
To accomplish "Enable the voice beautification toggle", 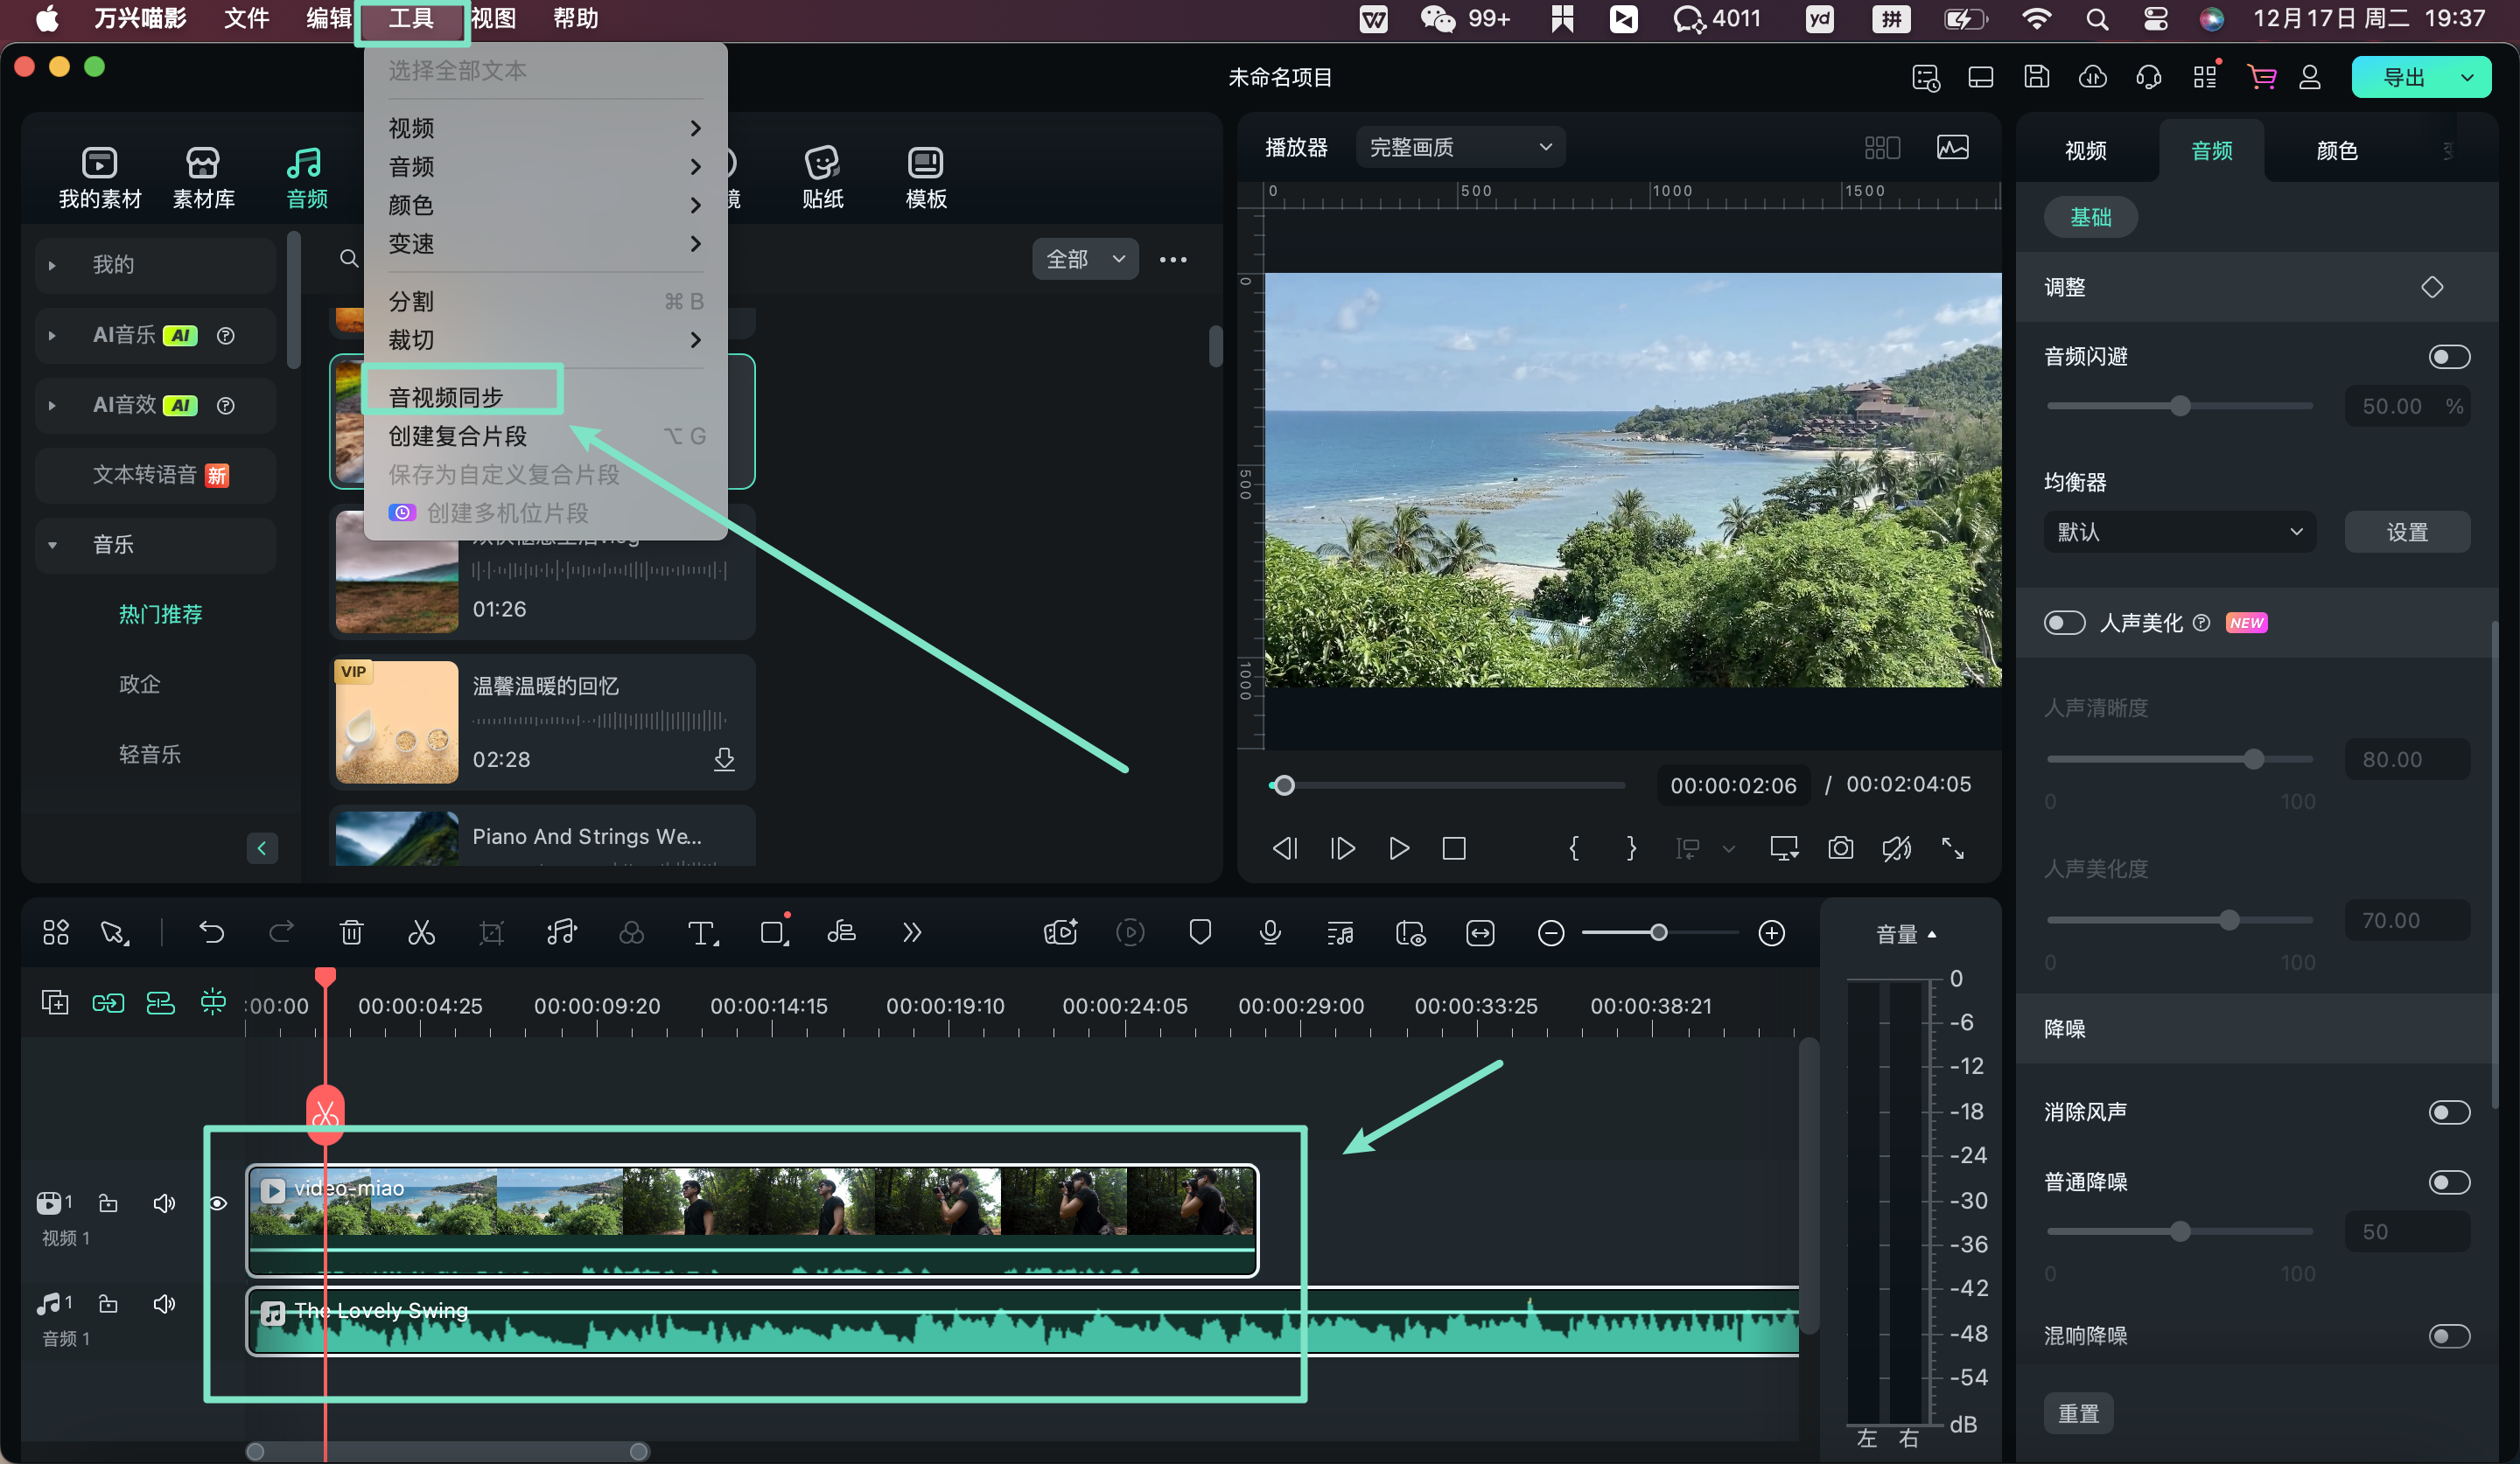I will 2063,622.
